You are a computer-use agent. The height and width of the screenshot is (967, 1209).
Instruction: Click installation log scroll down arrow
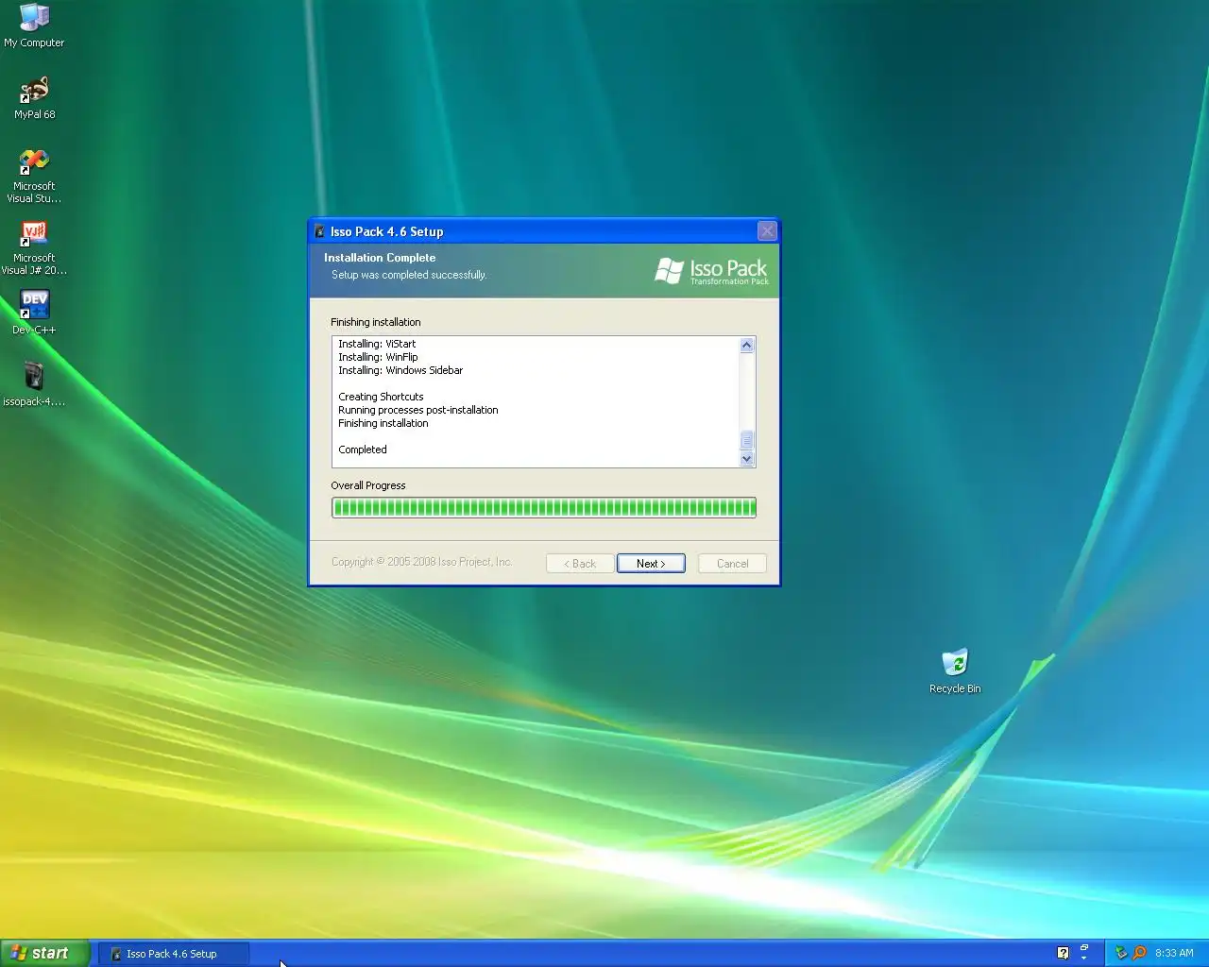746,458
